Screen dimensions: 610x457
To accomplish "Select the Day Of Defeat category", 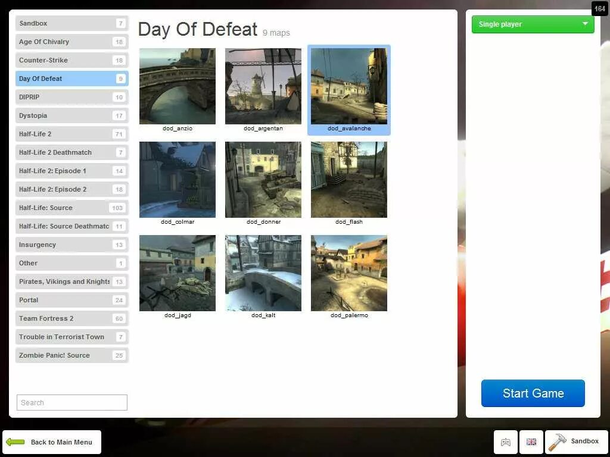I will point(72,79).
